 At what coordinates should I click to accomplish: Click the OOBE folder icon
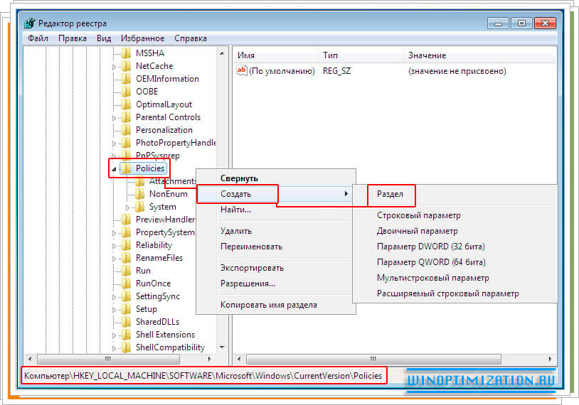[126, 92]
